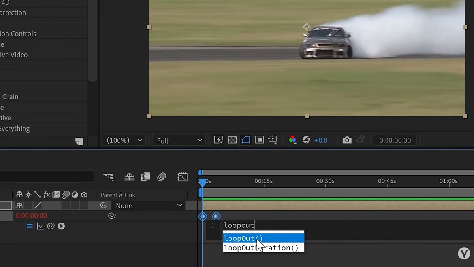Click the Reset Exposure aperture icon
The image size is (474, 267).
click(306, 140)
